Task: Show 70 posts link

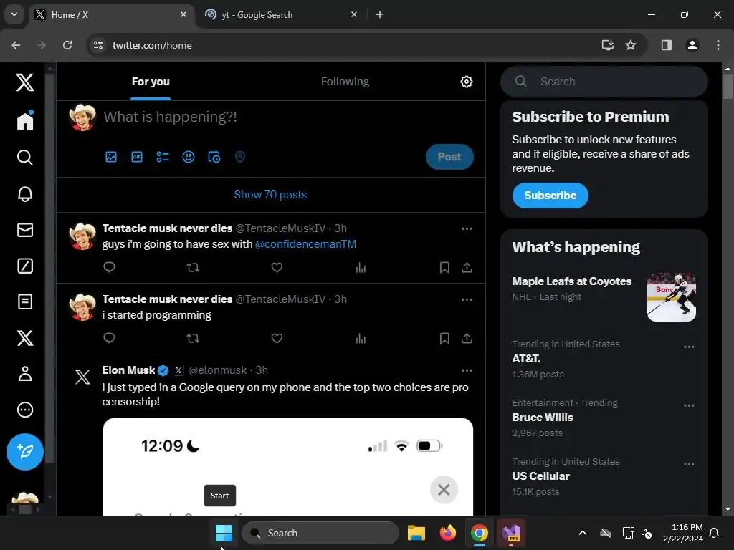Action: click(x=270, y=195)
